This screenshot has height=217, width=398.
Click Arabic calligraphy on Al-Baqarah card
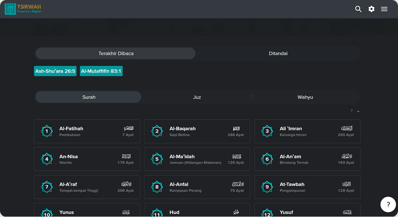point(236,129)
